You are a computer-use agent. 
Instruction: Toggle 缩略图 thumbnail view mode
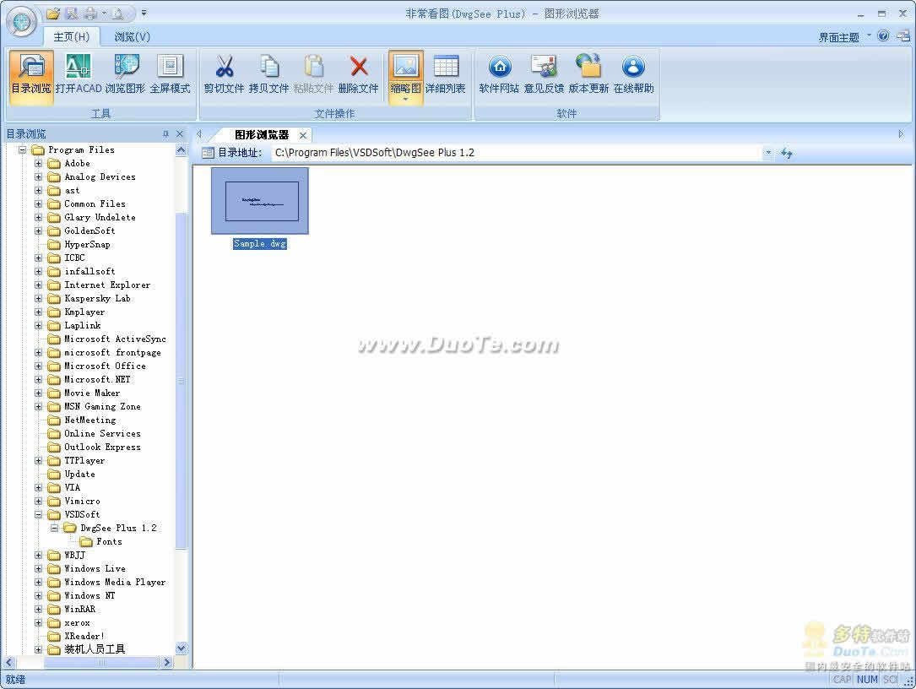[x=405, y=73]
